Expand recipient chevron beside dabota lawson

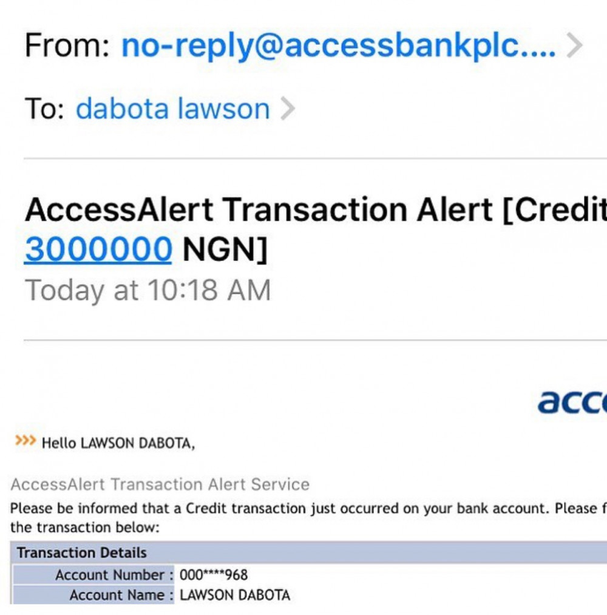click(288, 109)
